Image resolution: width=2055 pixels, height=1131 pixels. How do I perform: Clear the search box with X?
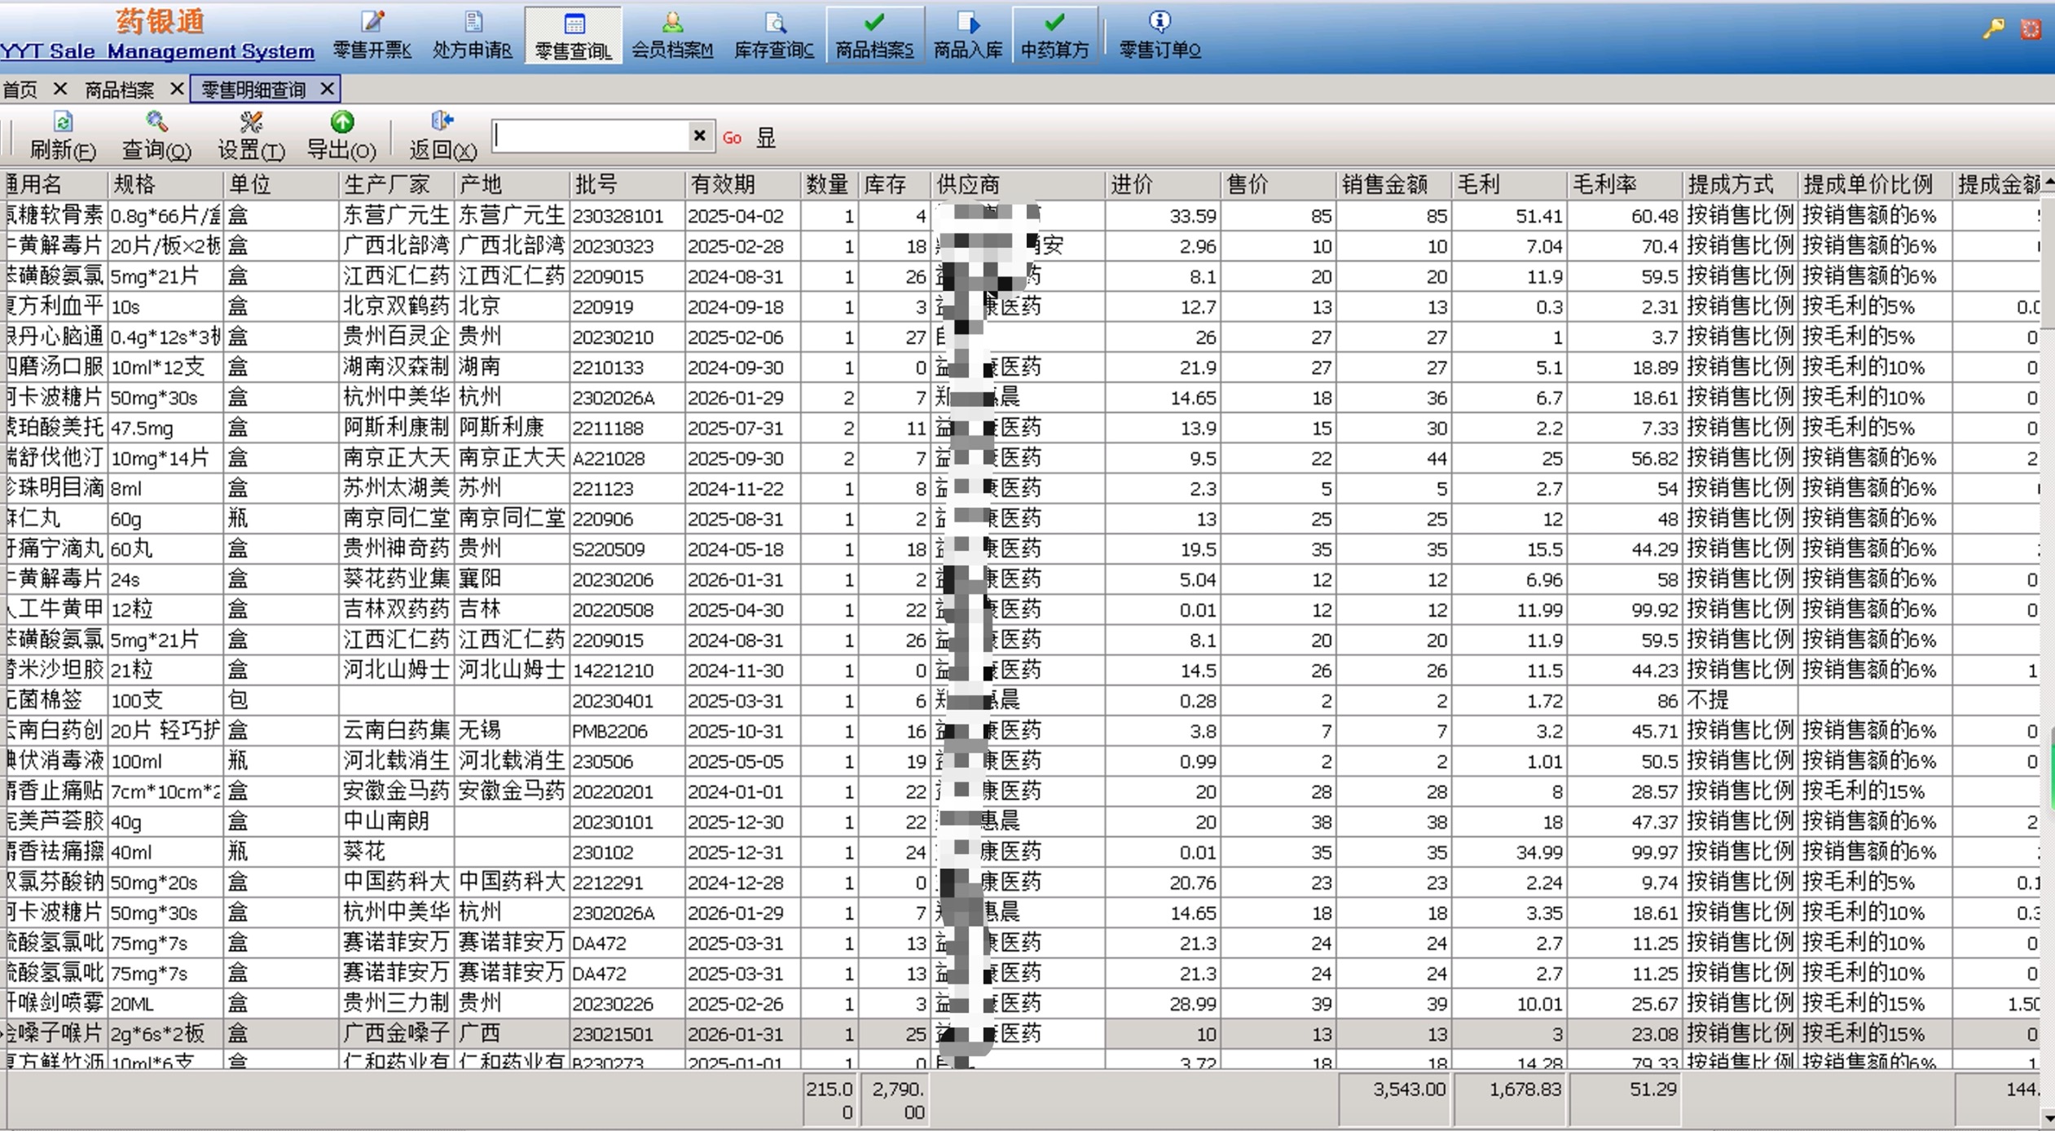[699, 135]
